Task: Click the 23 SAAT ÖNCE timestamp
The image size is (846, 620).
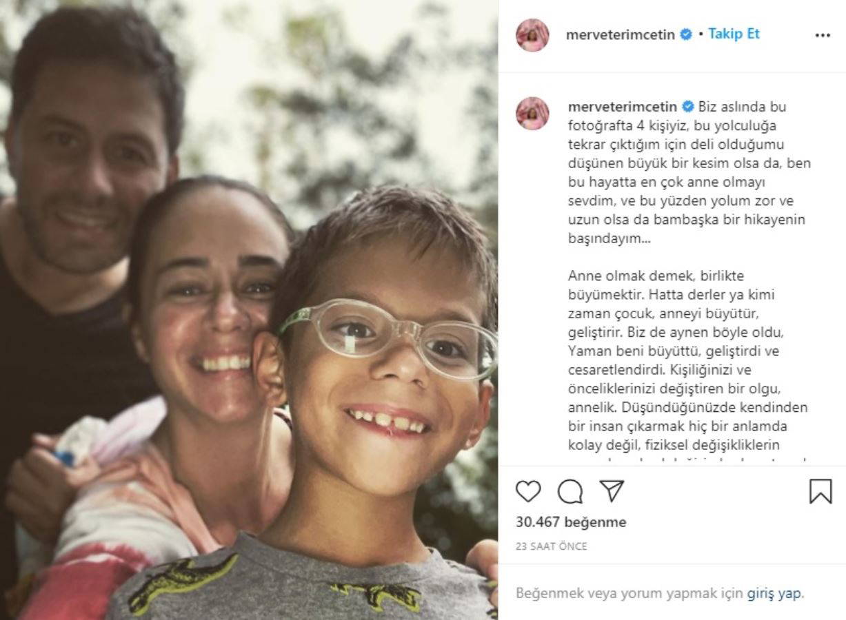Action: pos(552,546)
